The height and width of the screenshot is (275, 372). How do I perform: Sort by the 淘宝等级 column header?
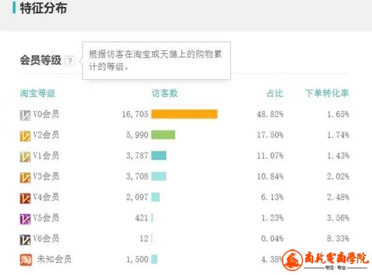[37, 93]
